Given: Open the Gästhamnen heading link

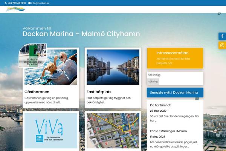Looking at the screenshot, I should click(37, 92).
